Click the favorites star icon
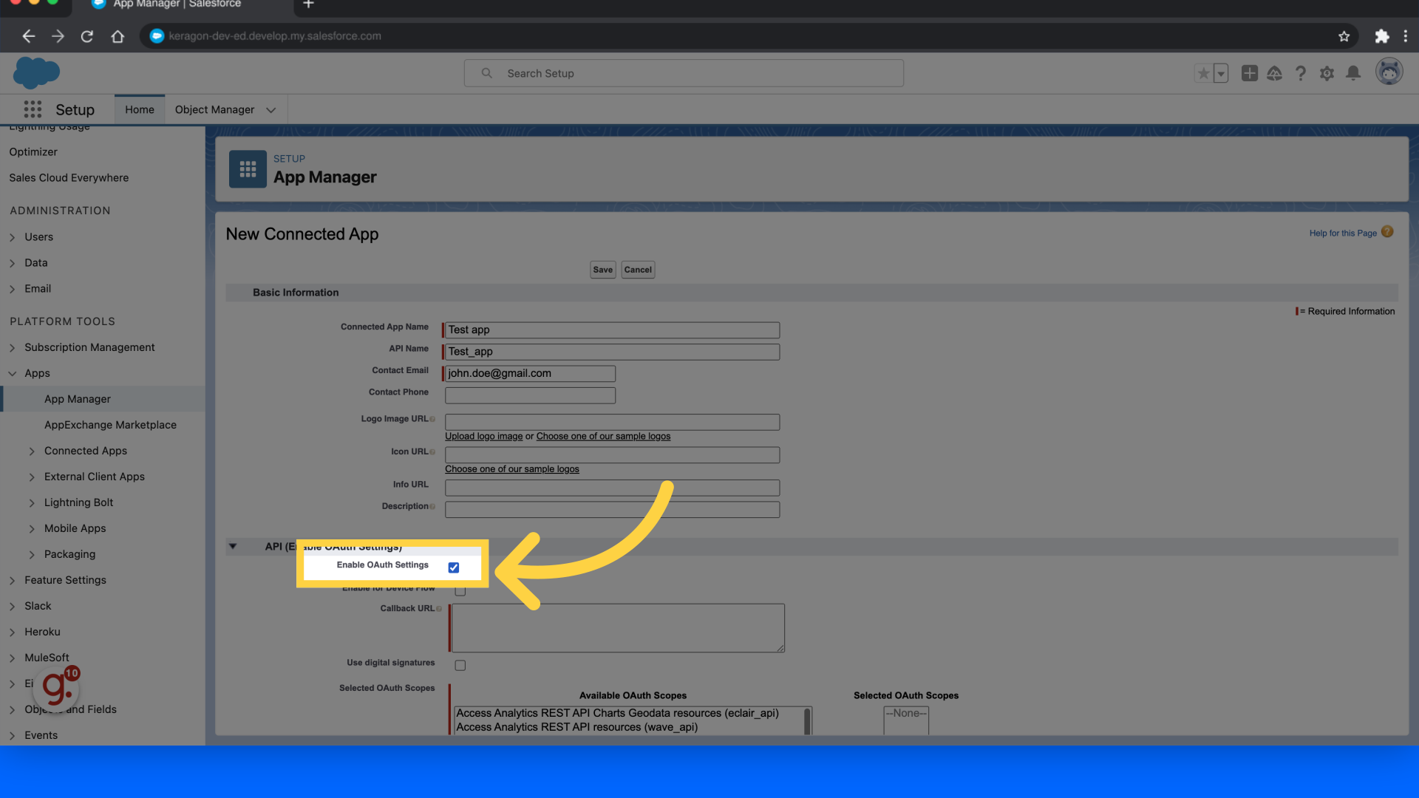Viewport: 1419px width, 798px height. tap(1203, 73)
